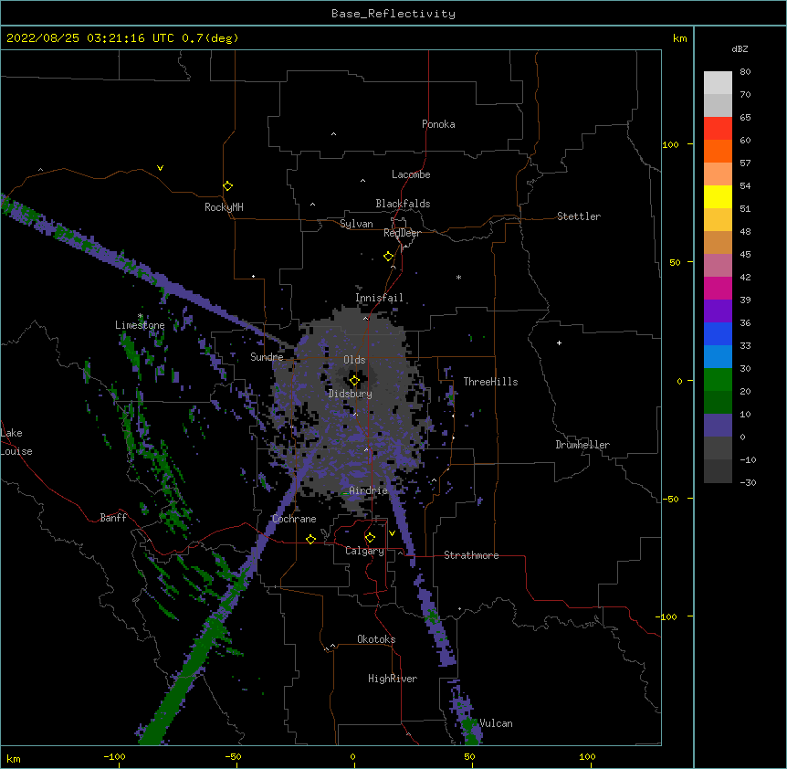The height and width of the screenshot is (769, 787).
Task: Pick the light gray 80 dBZ legend swatch
Action: coord(718,83)
